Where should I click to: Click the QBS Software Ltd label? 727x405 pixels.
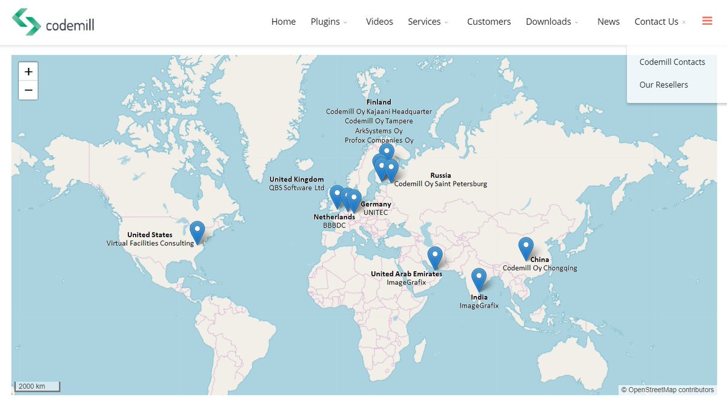tap(297, 188)
